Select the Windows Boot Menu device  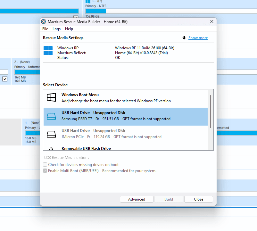[x=126, y=98]
